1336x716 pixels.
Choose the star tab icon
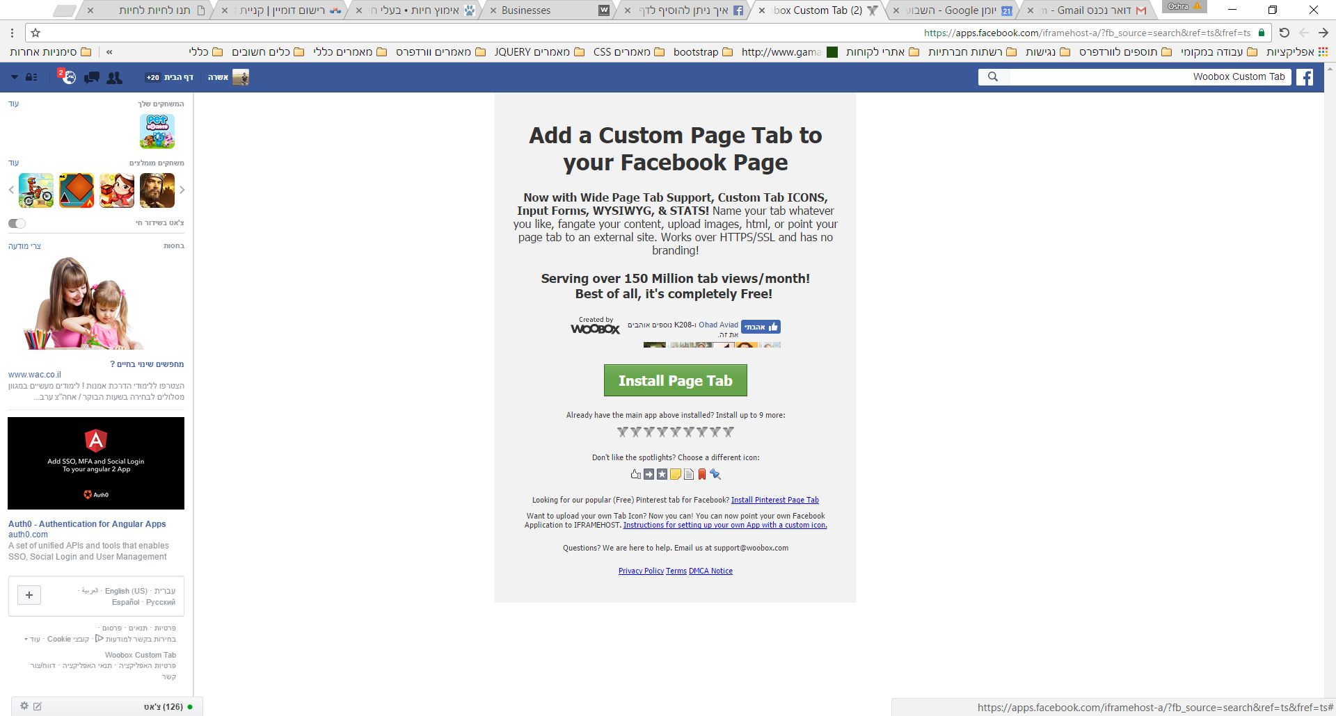pyautogui.click(x=662, y=474)
